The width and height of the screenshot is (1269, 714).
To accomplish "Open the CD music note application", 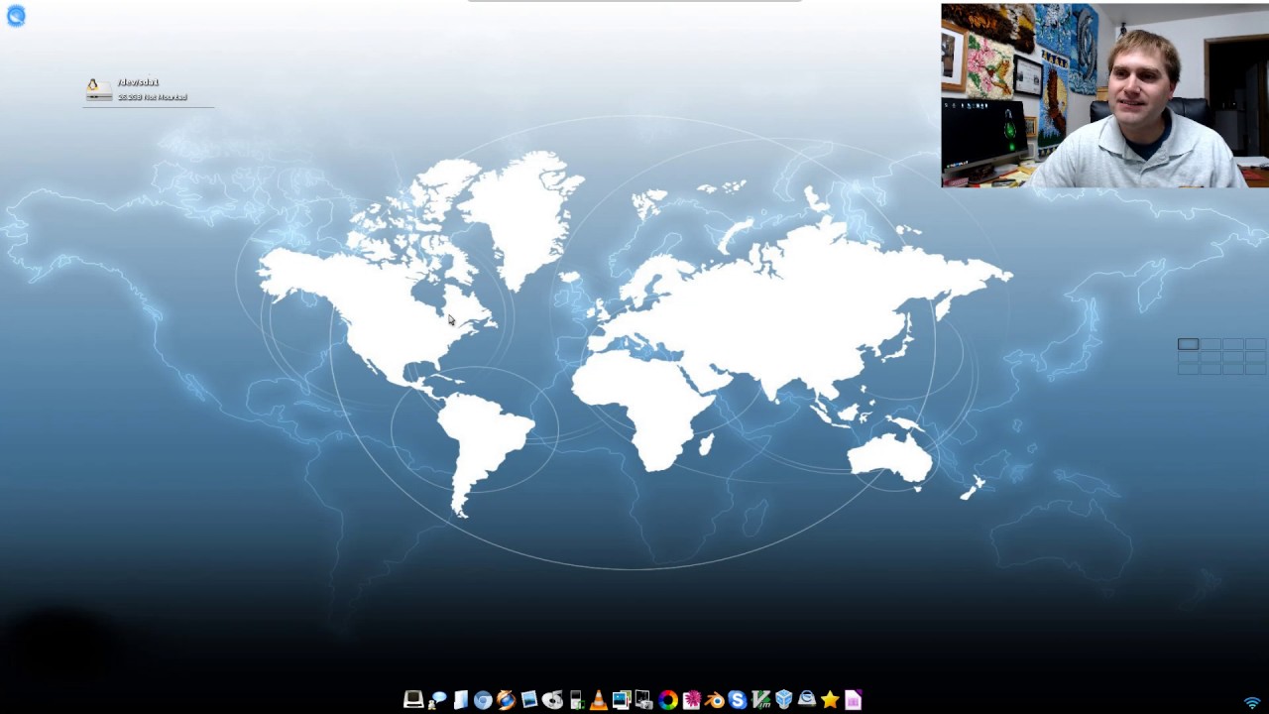I will point(552,700).
